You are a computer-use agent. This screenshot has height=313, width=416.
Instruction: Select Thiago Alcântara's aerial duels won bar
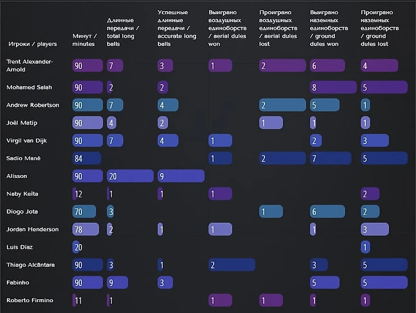(231, 265)
